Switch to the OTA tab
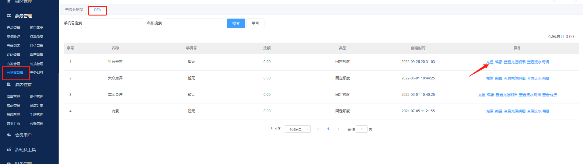Image resolution: width=583 pixels, height=164 pixels. [97, 10]
